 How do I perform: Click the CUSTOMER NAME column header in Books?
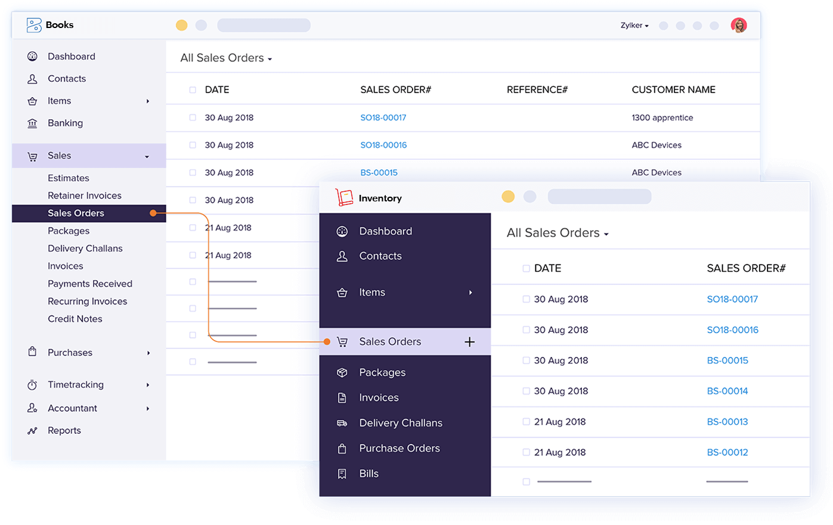(x=674, y=90)
